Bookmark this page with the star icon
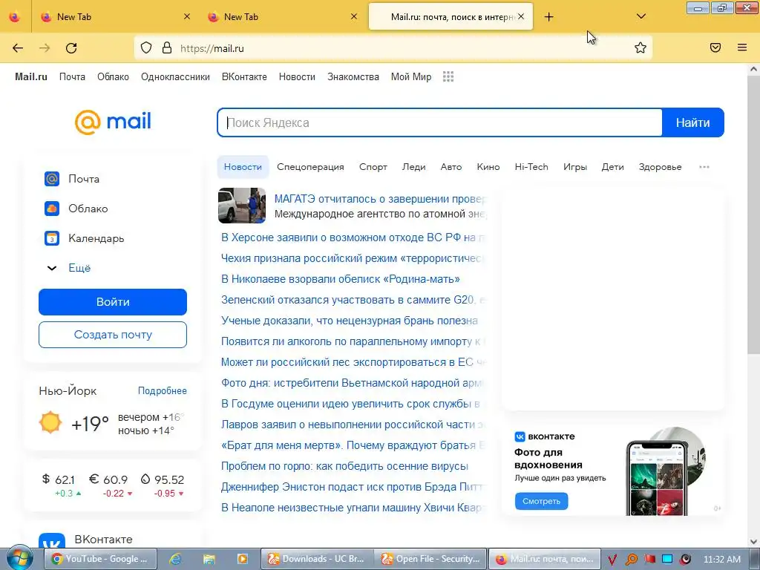Image resolution: width=760 pixels, height=570 pixels. click(641, 47)
